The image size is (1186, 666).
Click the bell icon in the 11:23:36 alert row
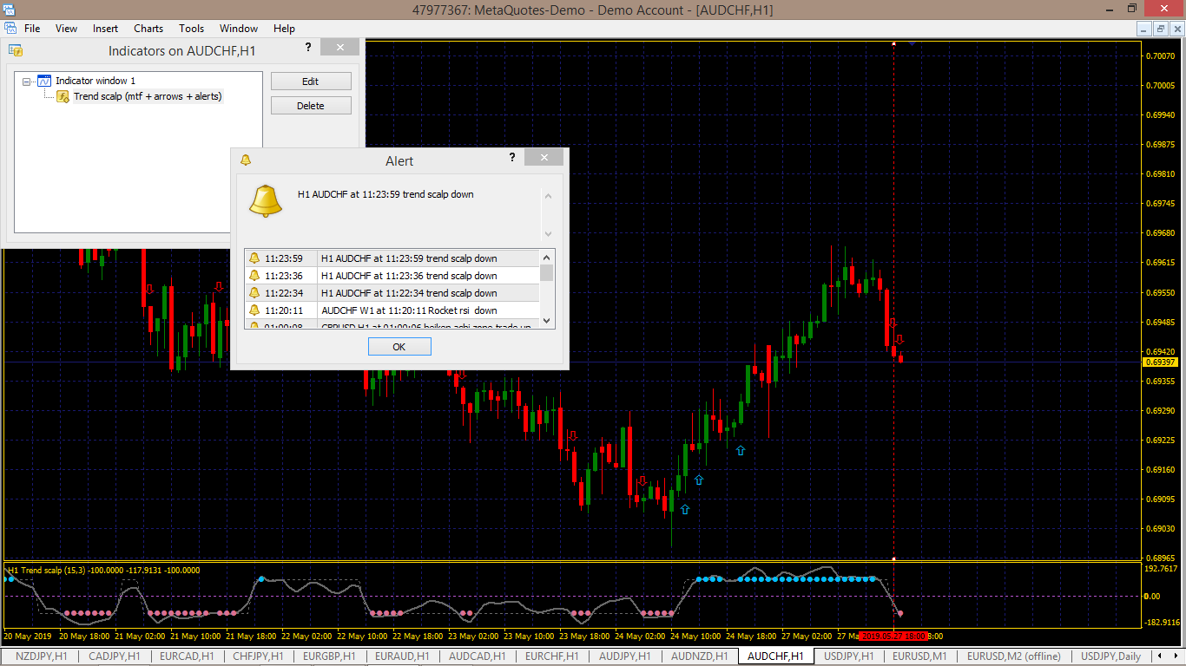[x=254, y=276]
